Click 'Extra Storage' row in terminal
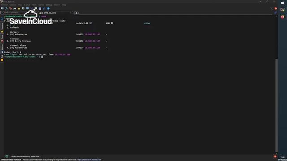 [21, 41]
